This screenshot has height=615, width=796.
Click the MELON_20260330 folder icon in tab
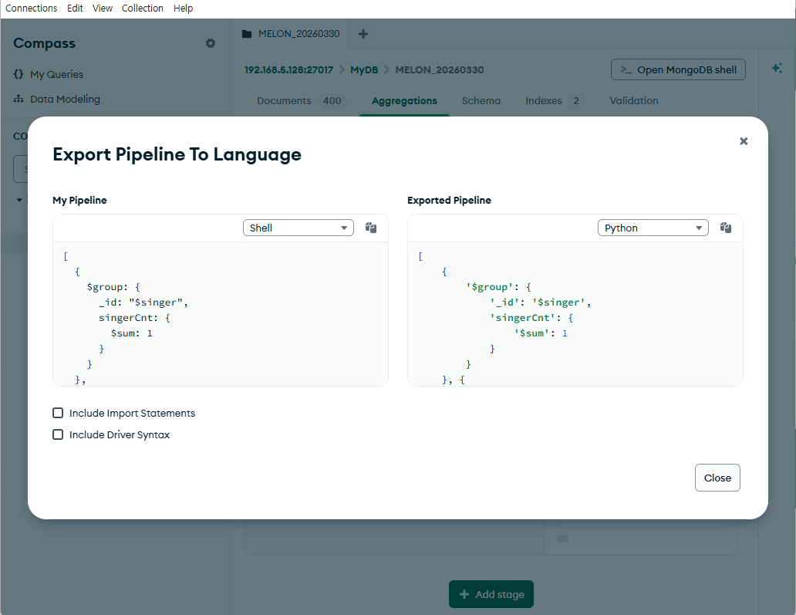247,34
